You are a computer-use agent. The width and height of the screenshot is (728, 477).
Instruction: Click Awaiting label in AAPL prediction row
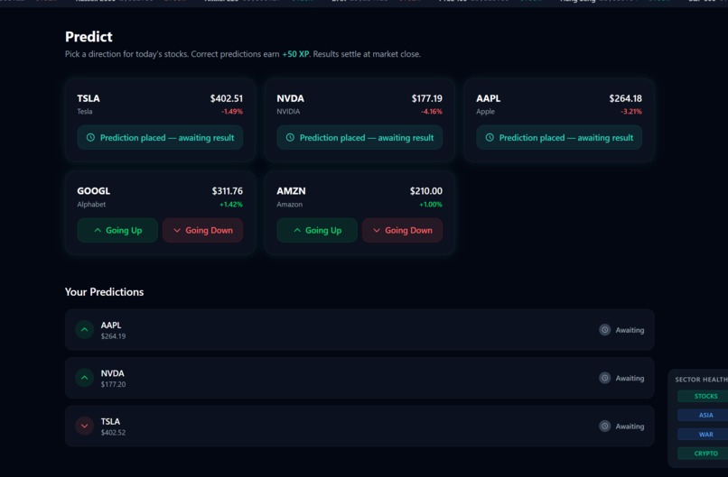point(630,330)
